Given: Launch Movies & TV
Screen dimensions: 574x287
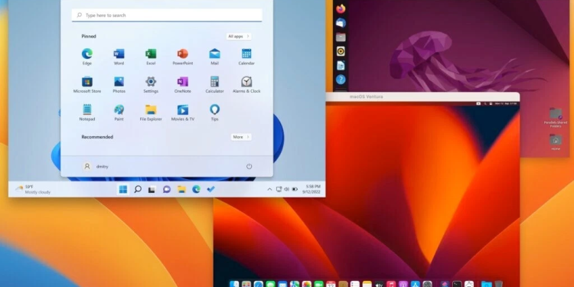Looking at the screenshot, I should [183, 113].
